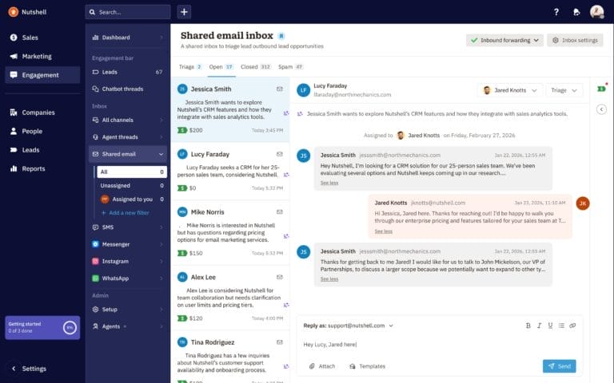Switch to the Open tab
614x383 pixels.
tap(221, 67)
